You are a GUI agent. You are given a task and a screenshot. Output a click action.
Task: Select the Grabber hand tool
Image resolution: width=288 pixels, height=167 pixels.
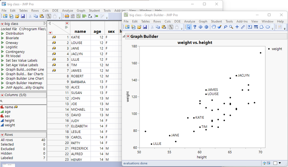pyautogui.click(x=213, y=27)
